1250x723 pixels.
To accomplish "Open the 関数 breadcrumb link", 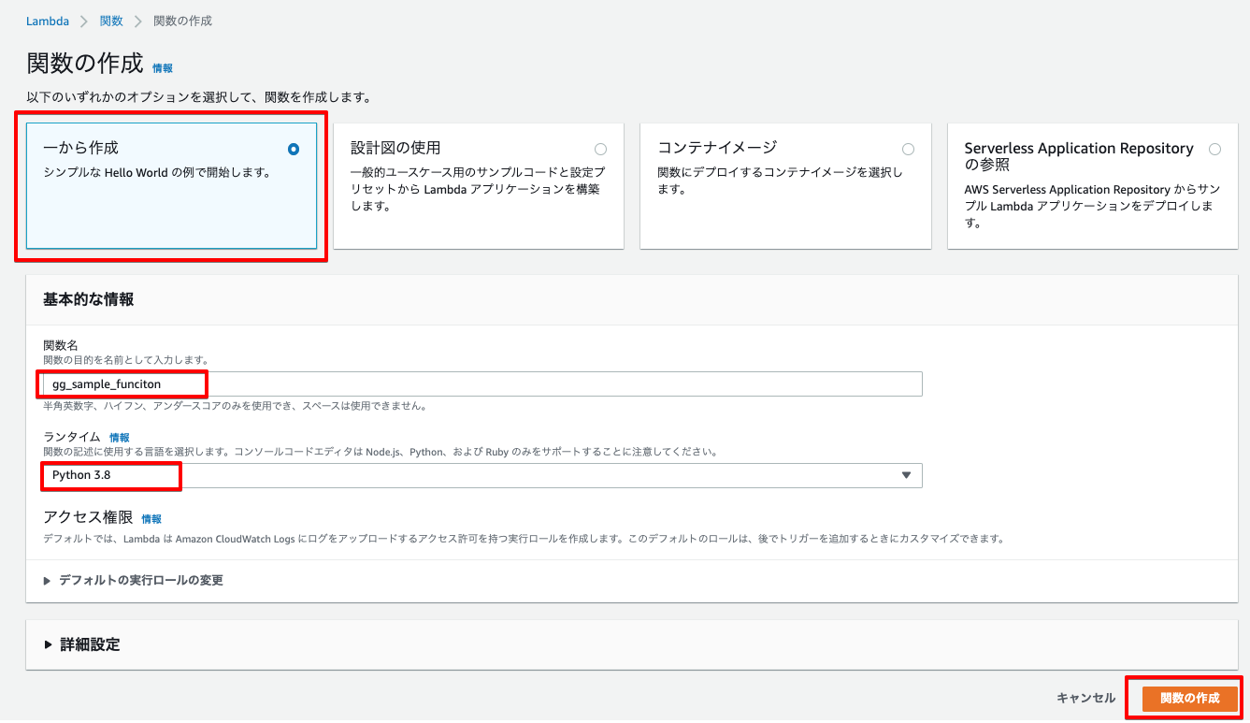I will tap(111, 21).
